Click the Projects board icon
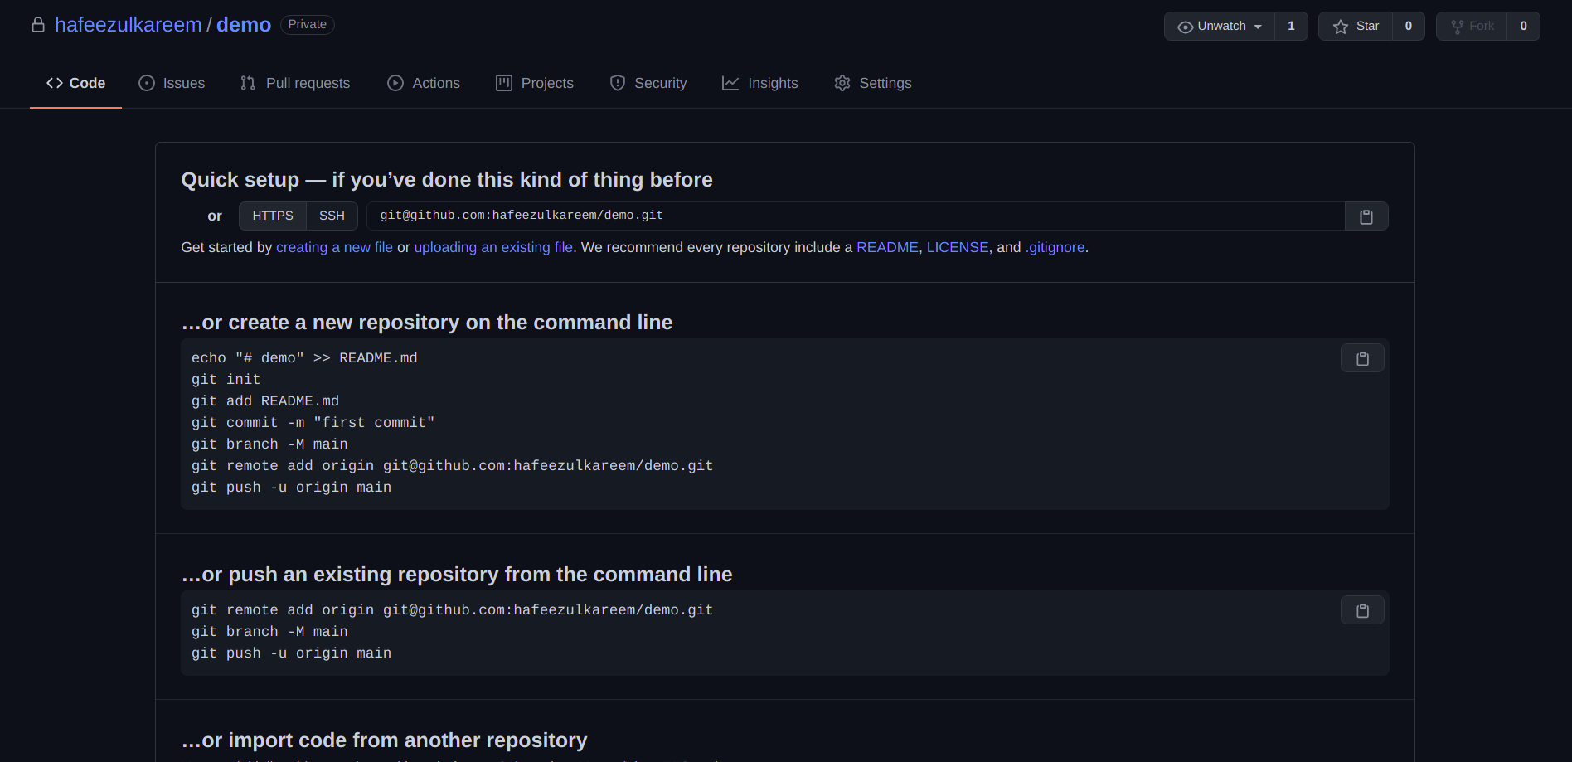1572x762 pixels. (x=503, y=83)
